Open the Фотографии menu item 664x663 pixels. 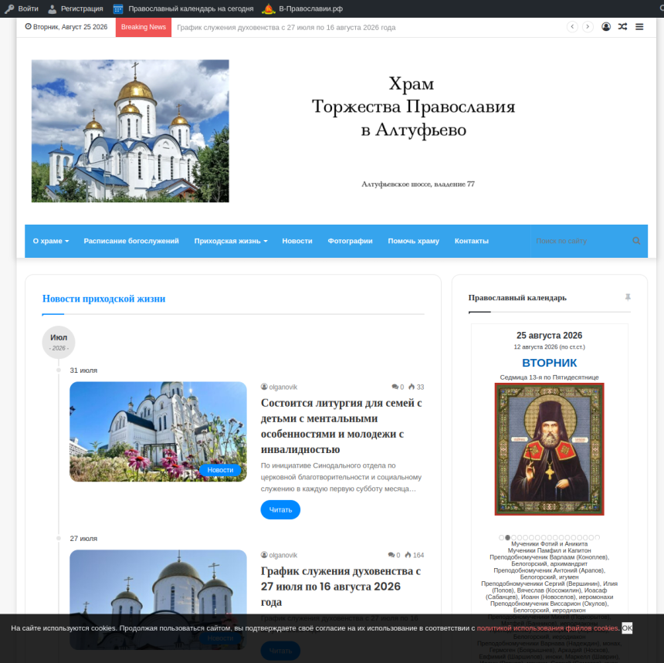click(351, 241)
